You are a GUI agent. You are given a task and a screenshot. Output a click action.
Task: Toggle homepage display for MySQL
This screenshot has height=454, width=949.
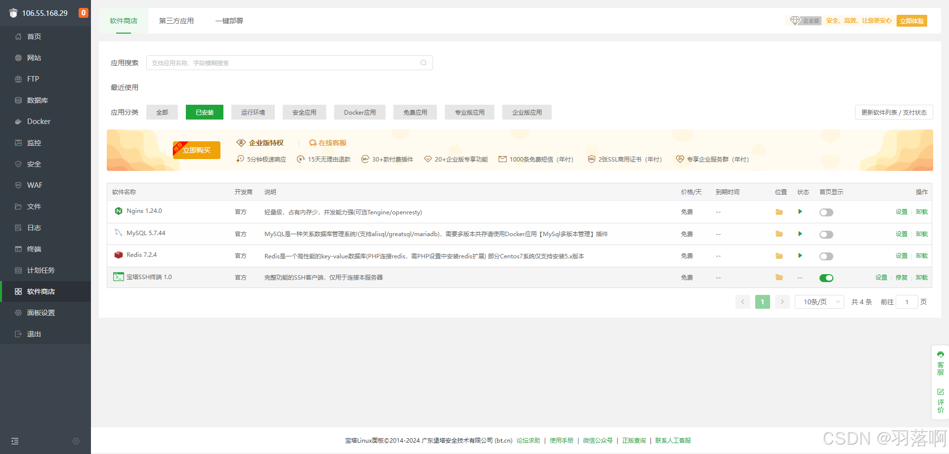point(826,234)
